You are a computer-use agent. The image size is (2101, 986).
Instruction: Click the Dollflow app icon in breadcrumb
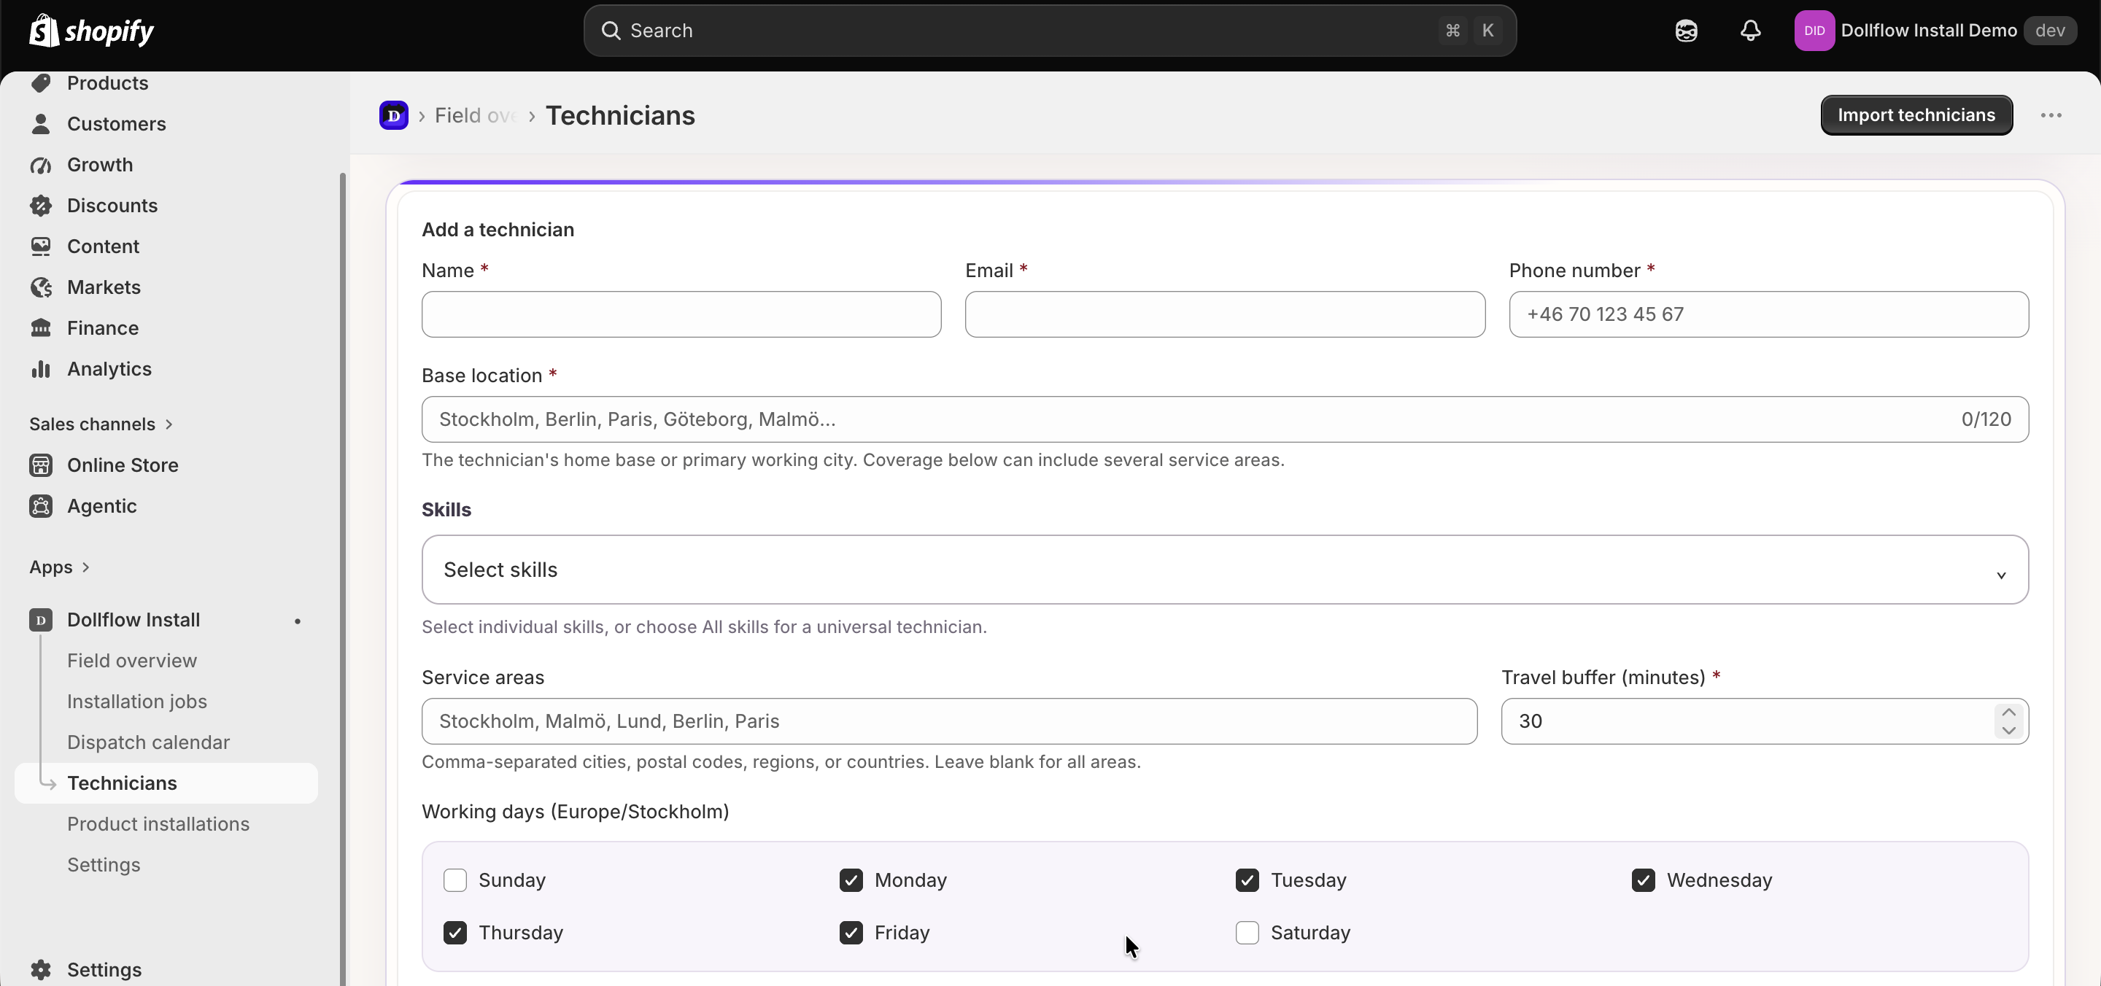(394, 115)
